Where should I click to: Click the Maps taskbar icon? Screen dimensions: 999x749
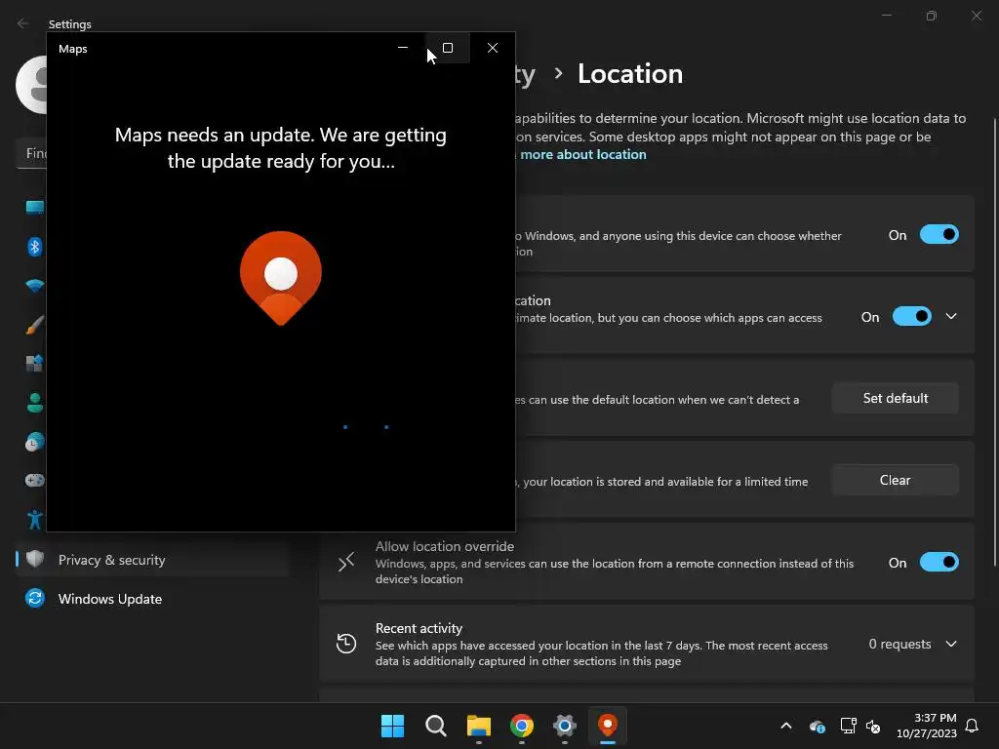[x=607, y=726]
